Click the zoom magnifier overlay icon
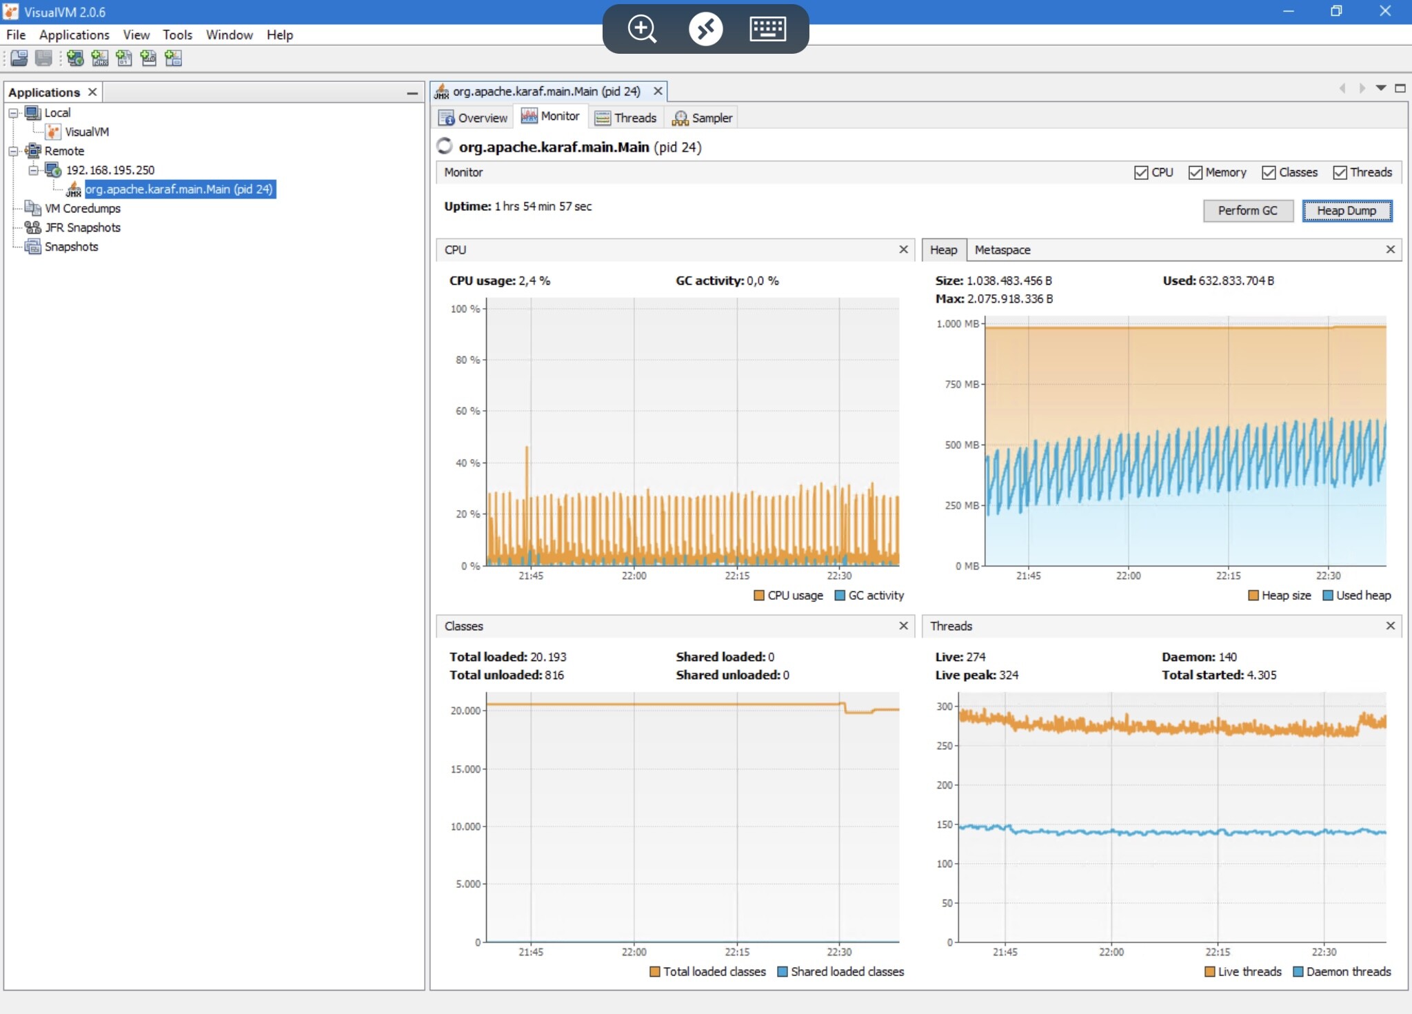This screenshot has width=1412, height=1014. tap(642, 29)
